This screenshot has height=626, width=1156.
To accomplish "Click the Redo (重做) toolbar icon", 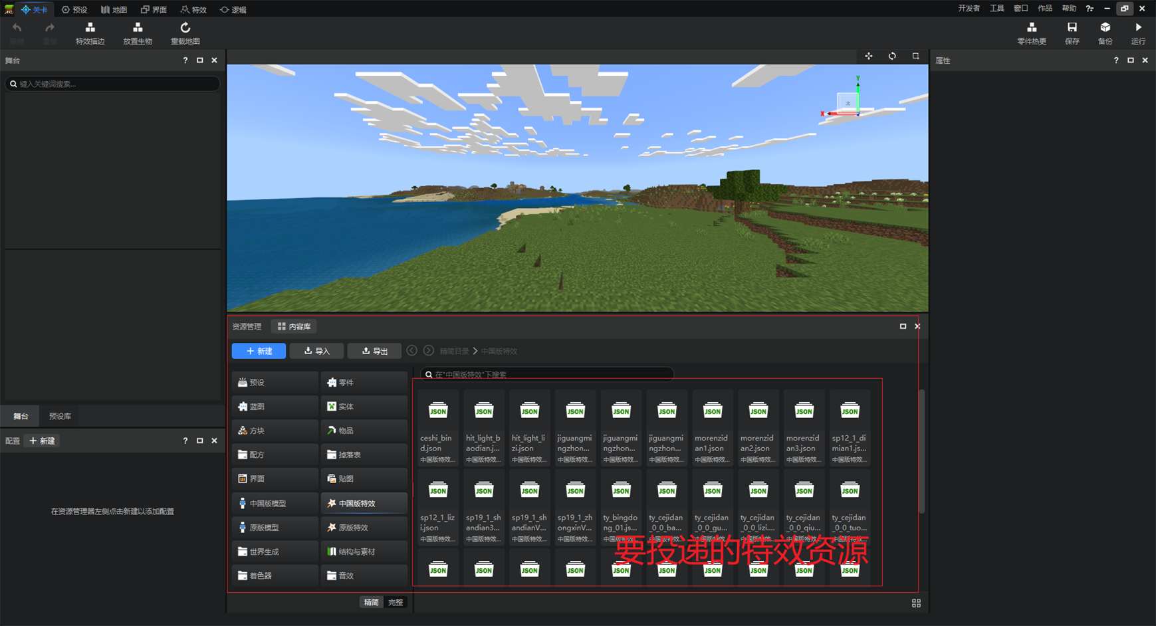I will (x=50, y=33).
